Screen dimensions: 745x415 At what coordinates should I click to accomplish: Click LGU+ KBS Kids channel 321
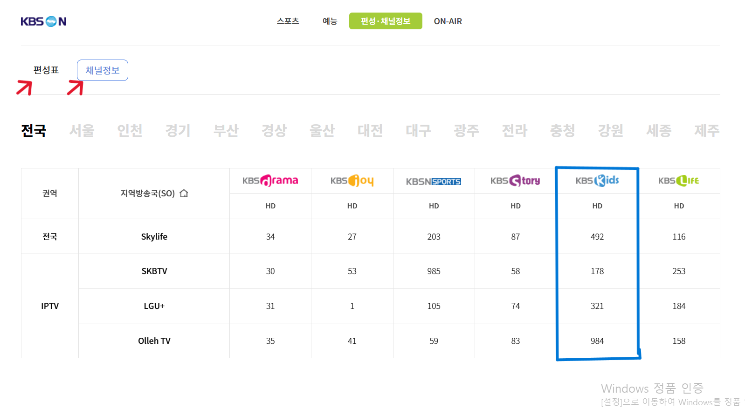coord(597,306)
